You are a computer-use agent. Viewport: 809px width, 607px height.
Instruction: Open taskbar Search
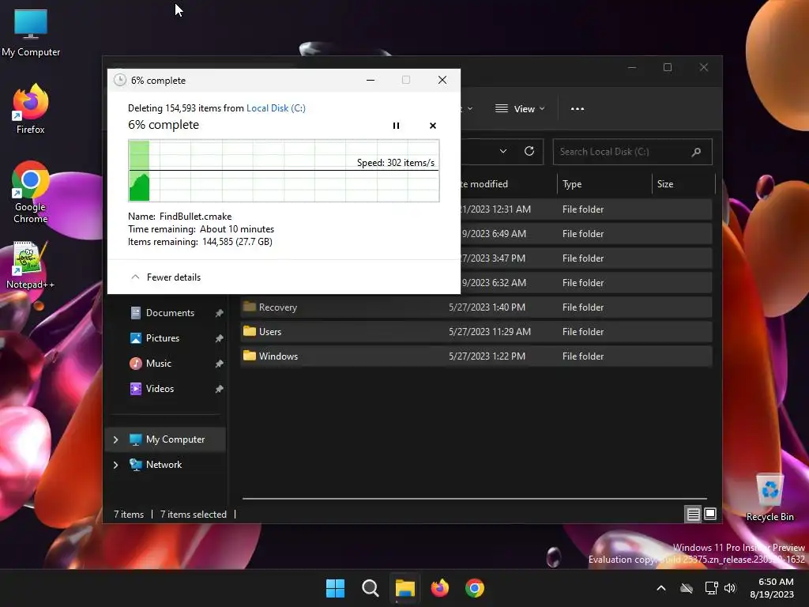pyautogui.click(x=371, y=588)
